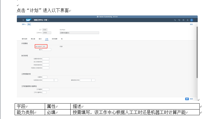Viewport: 214px width, 119px height.
Task: Click the user profile avatar
Action: (x=192, y=20)
